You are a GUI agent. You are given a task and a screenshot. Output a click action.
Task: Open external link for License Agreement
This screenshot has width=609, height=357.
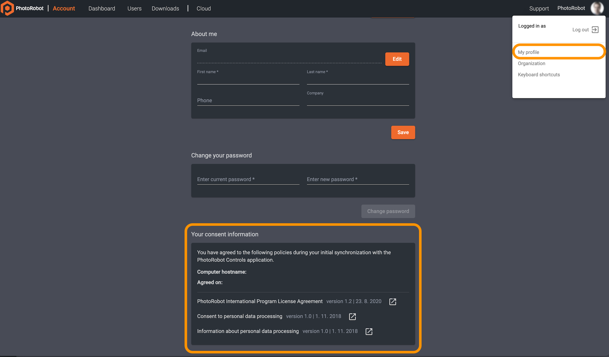coord(393,301)
